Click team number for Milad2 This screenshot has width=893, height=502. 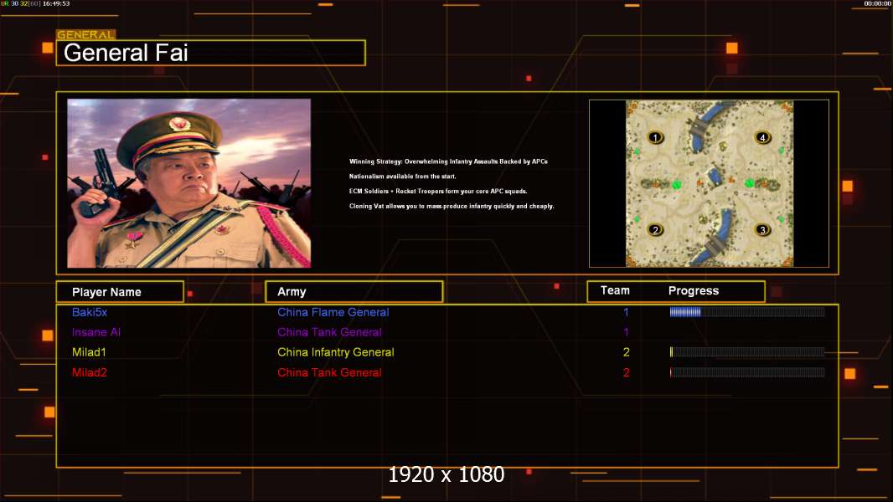pos(626,372)
